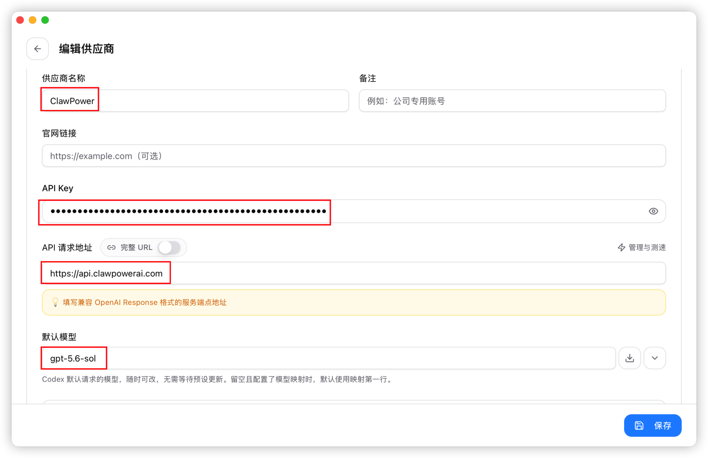Open 管理与测速 link
Viewport: 708px width, 458px height.
click(642, 248)
